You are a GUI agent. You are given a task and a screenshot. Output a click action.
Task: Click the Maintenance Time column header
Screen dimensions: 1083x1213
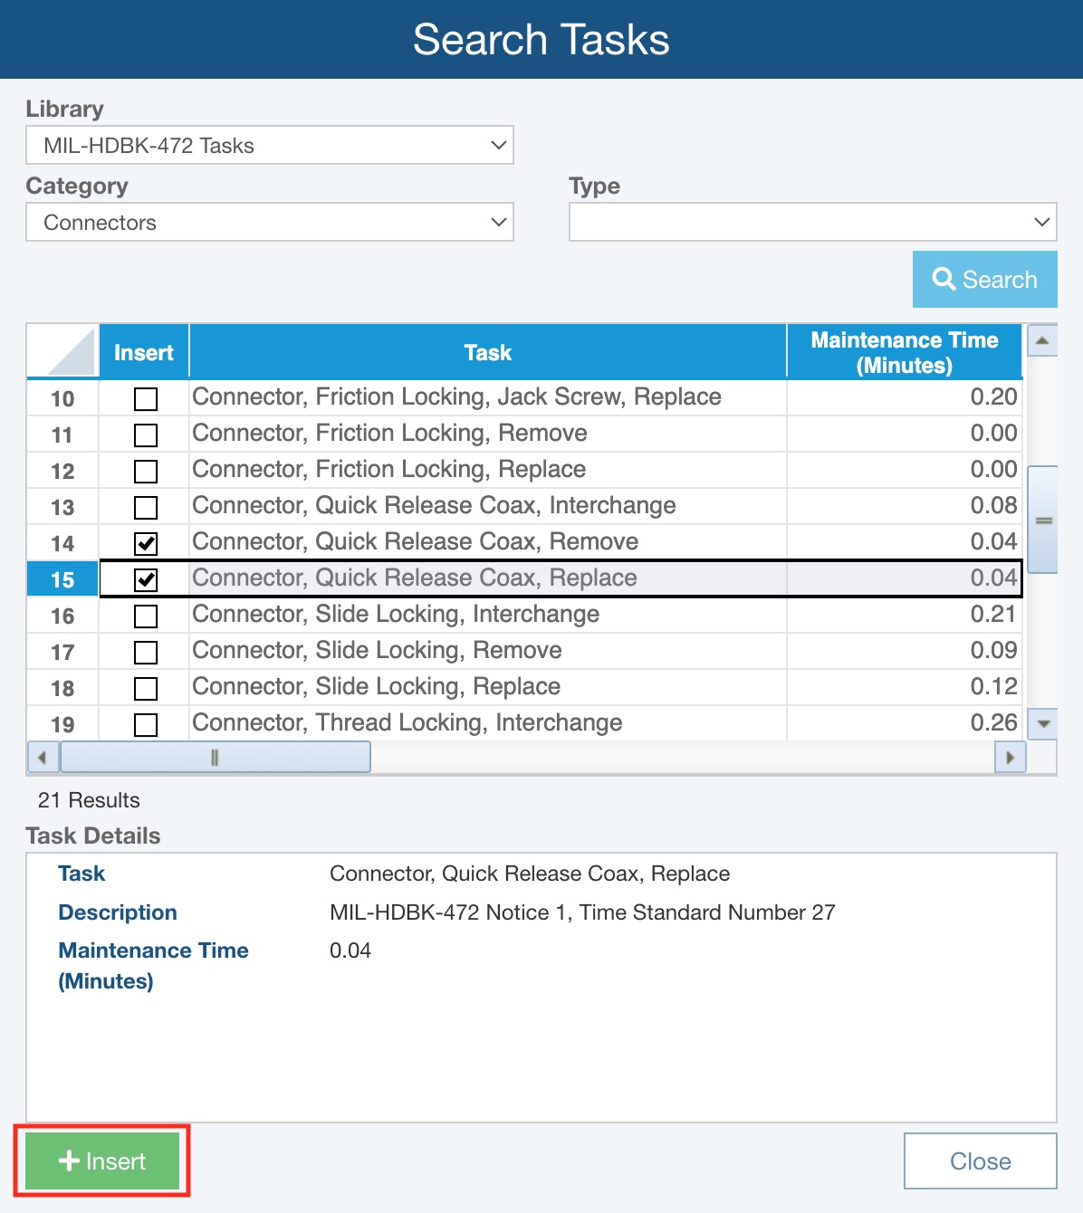tap(904, 352)
